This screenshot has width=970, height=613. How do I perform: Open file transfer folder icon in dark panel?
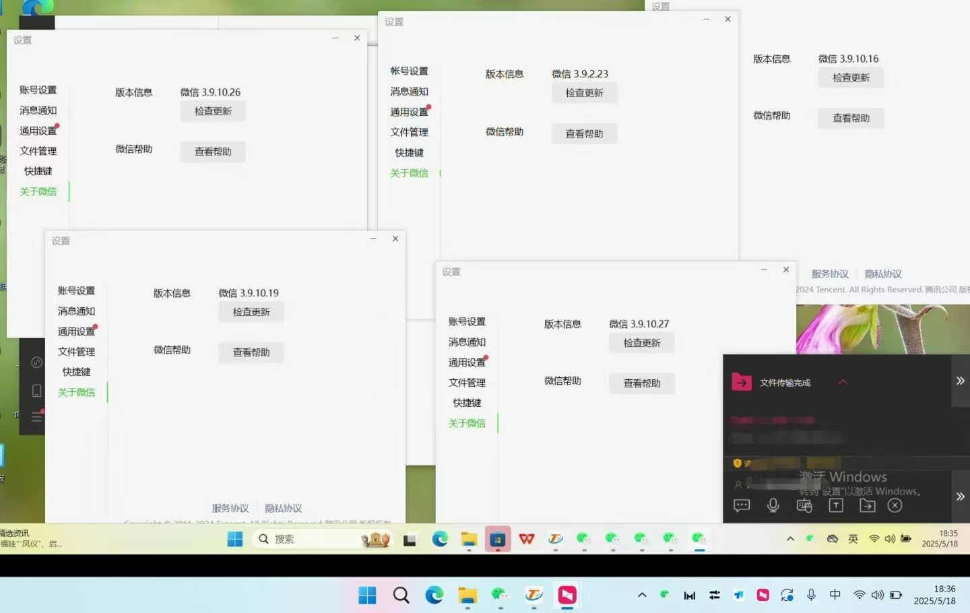[x=742, y=382]
